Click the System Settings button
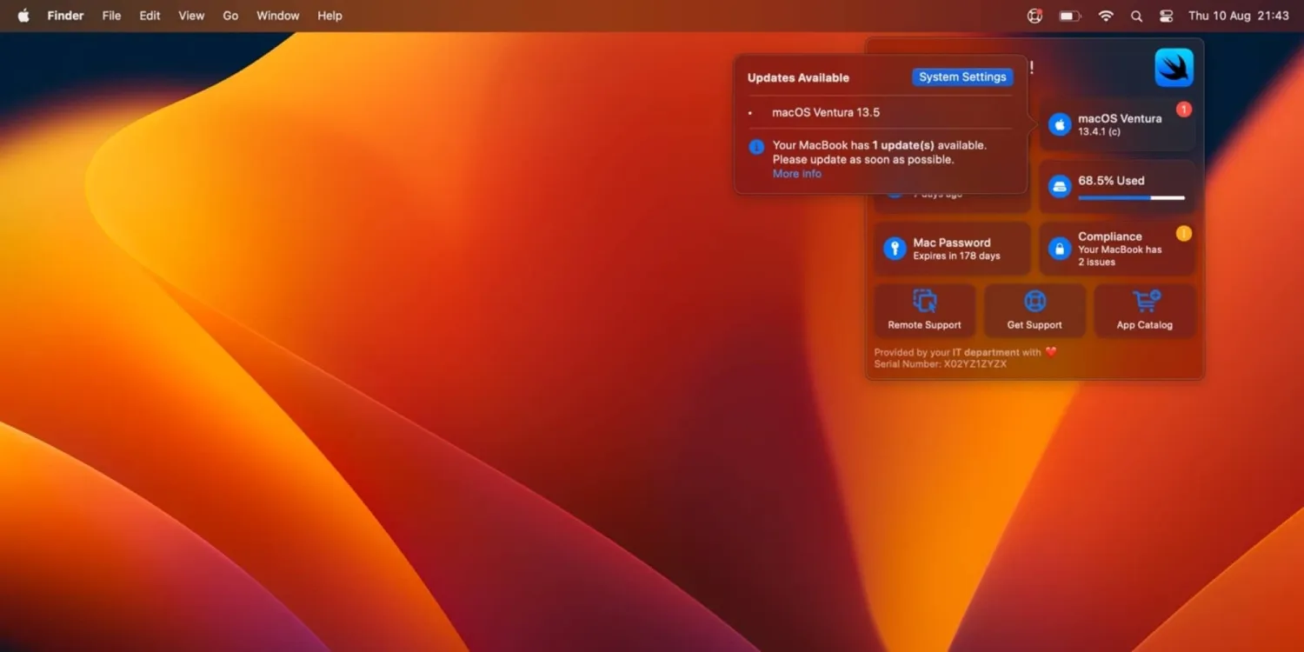 tap(962, 77)
